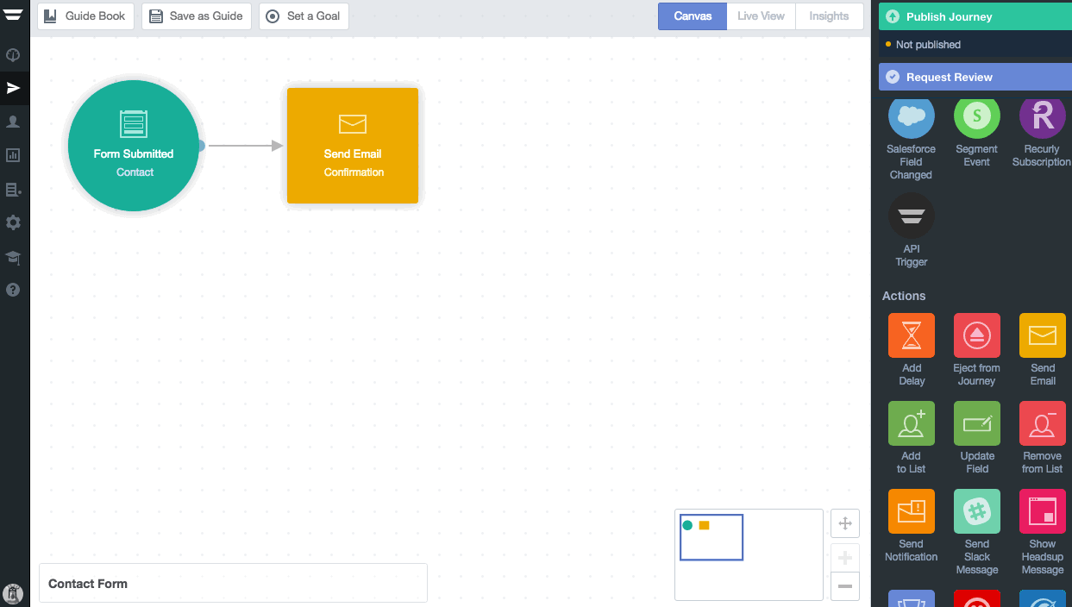
Task: Click the pan/move canvas control icon
Action: click(845, 523)
